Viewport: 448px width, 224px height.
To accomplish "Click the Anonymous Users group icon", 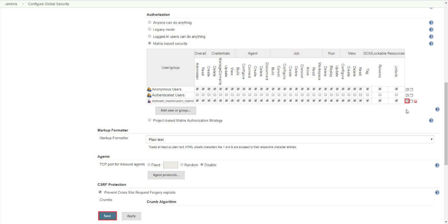I will pyautogui.click(x=149, y=90).
